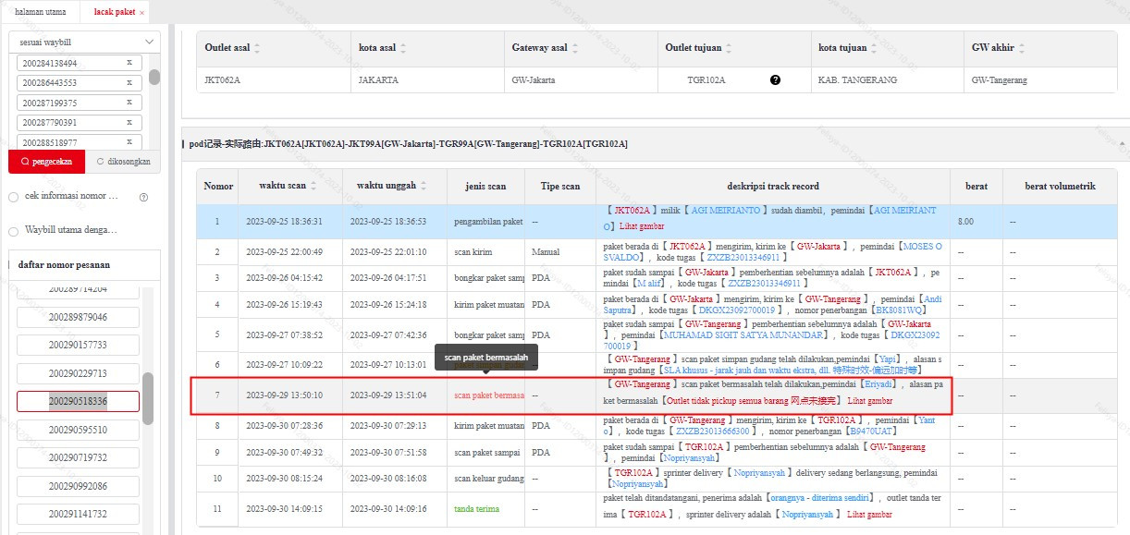The image size is (1130, 535).
Task: Sort by Gateway asal column arrows
Action: coord(576,47)
